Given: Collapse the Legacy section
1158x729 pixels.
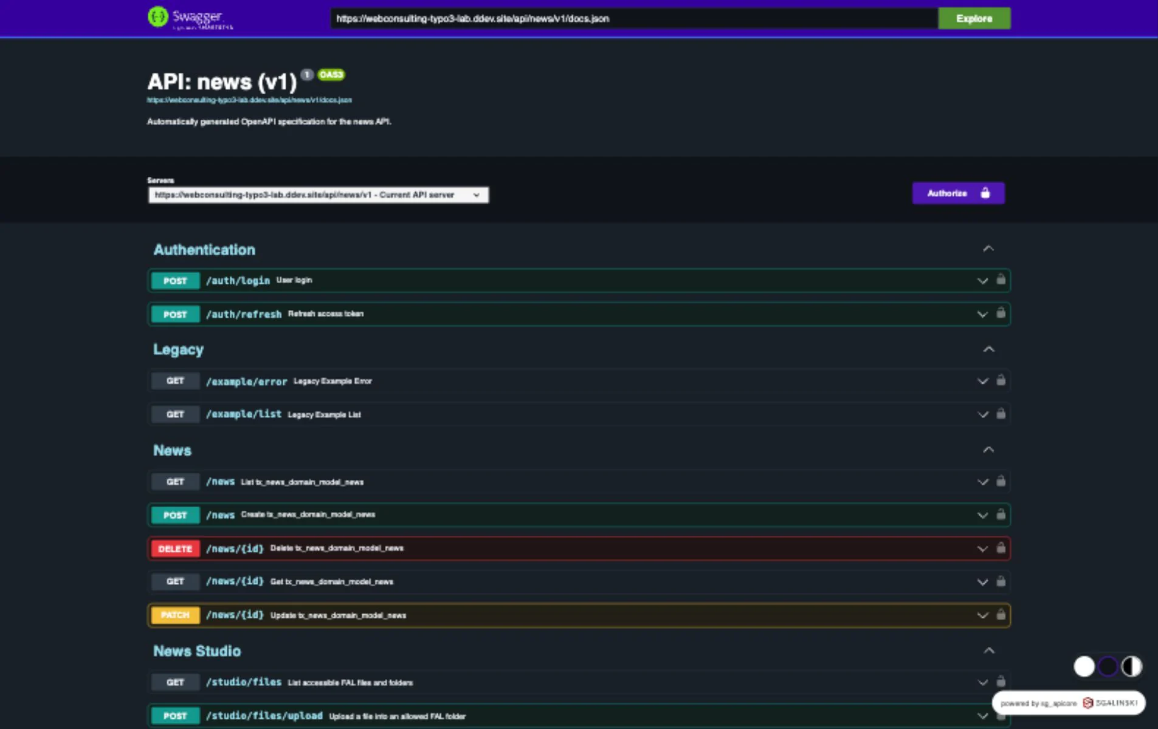Looking at the screenshot, I should 988,349.
